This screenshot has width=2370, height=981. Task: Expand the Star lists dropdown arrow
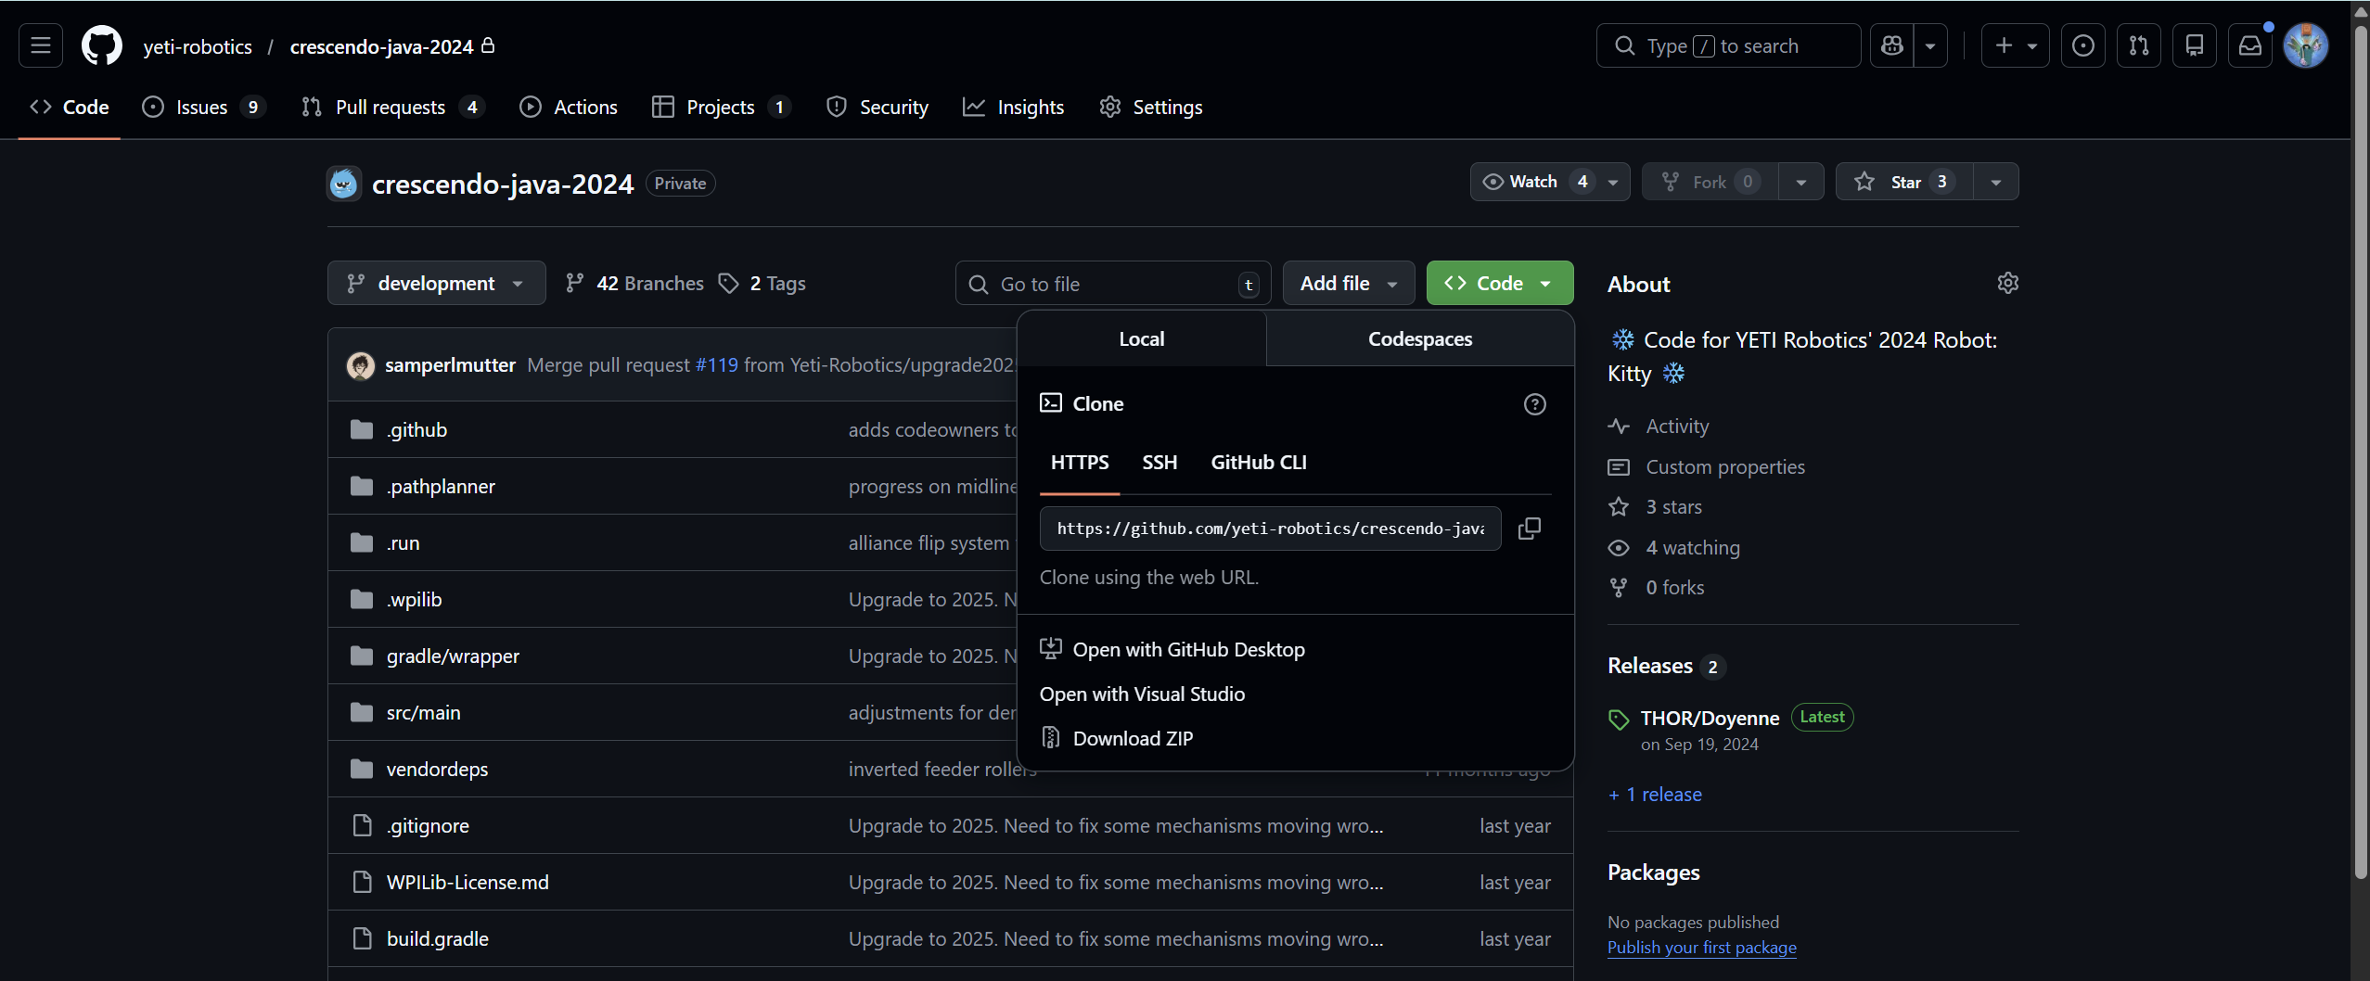[x=1995, y=182]
